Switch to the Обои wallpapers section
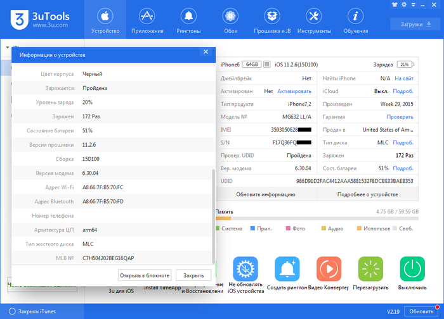This screenshot has height=319, width=444. pyautogui.click(x=231, y=19)
